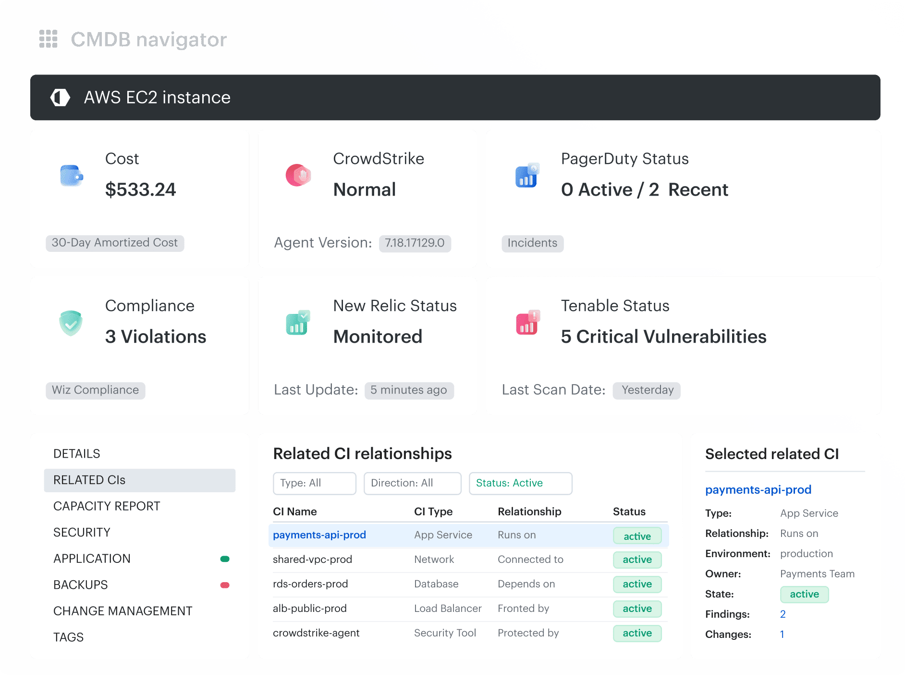Open the DETAILS section
Viewport: 905px width, 685px height.
coord(77,454)
